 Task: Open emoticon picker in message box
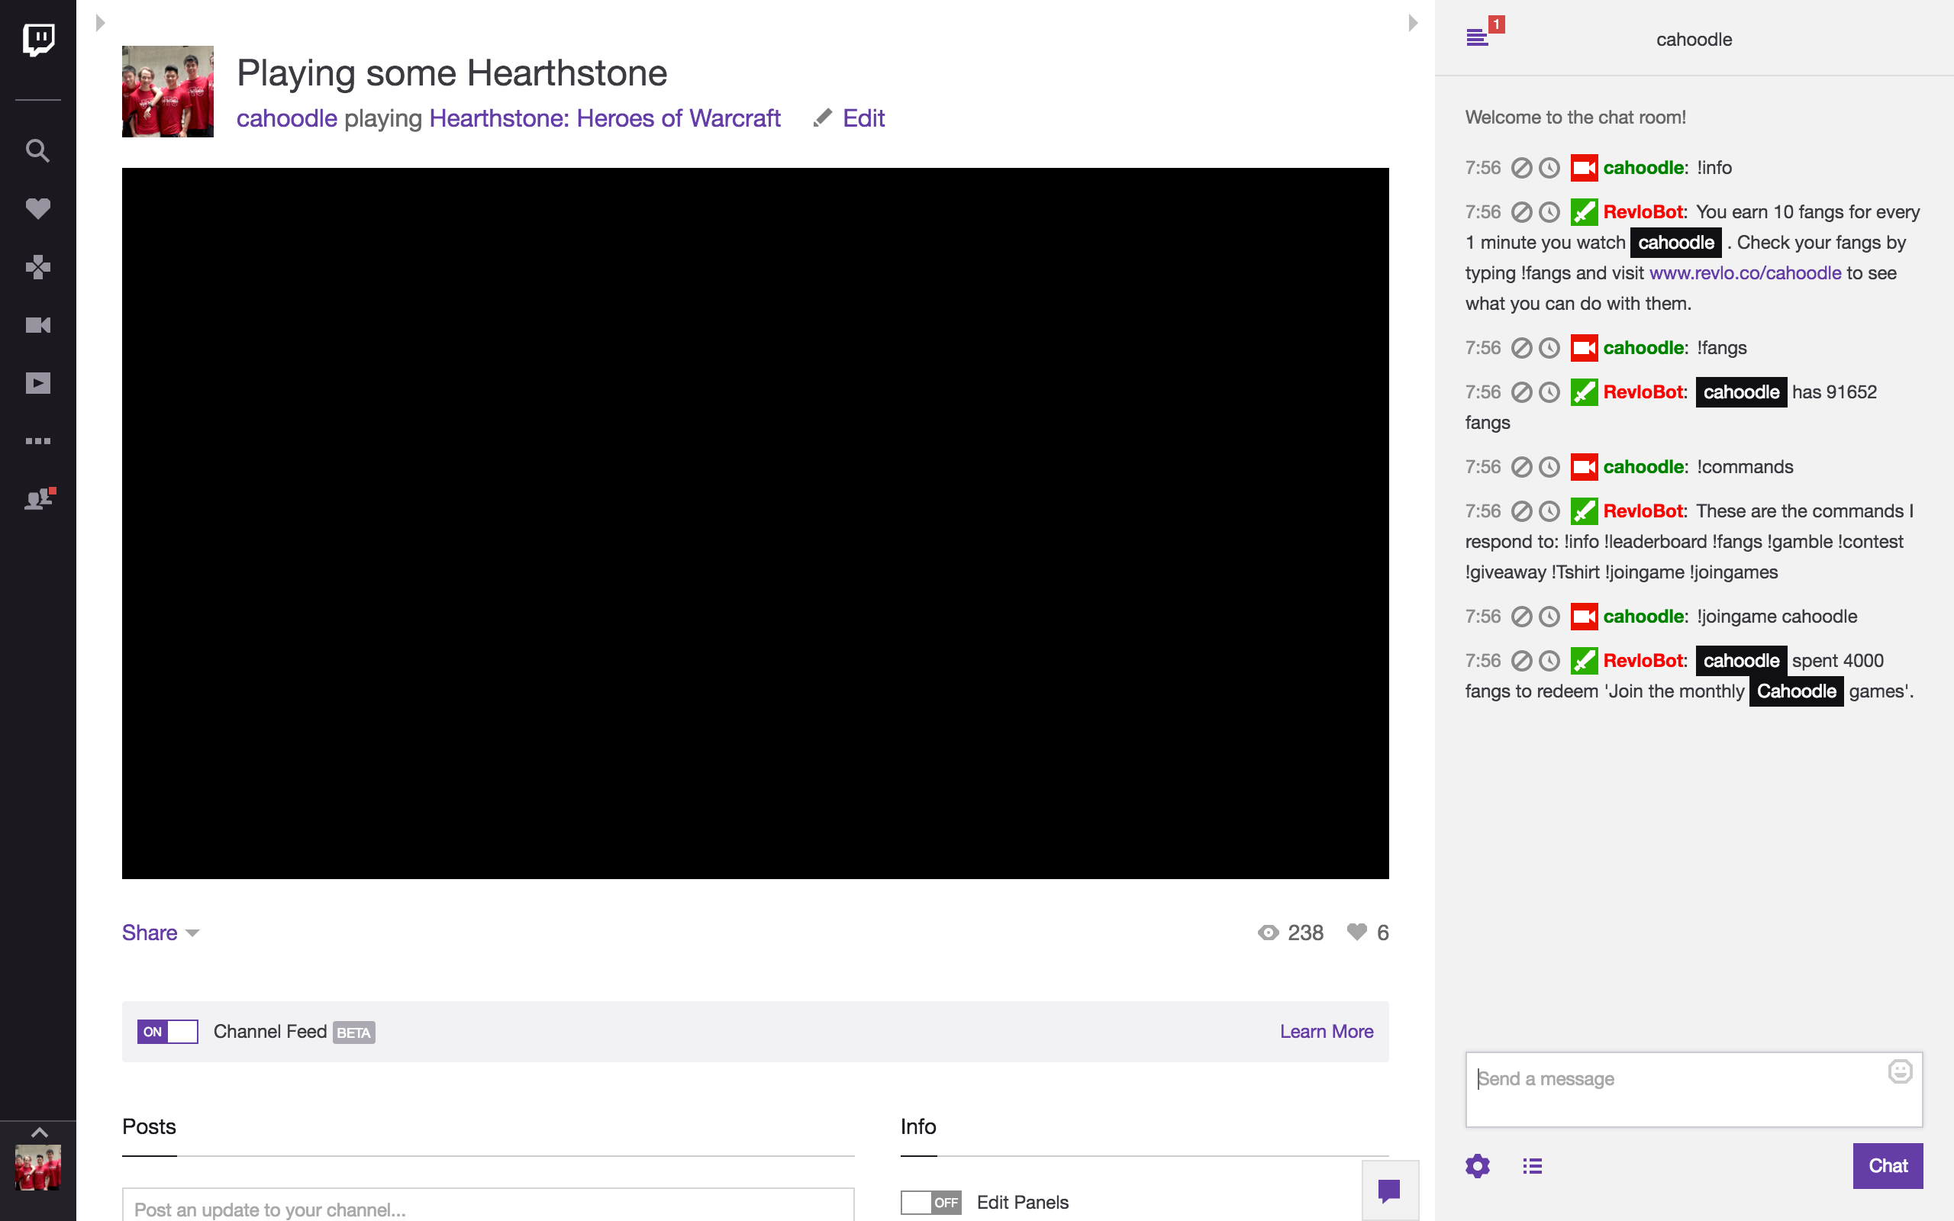coord(1899,1071)
